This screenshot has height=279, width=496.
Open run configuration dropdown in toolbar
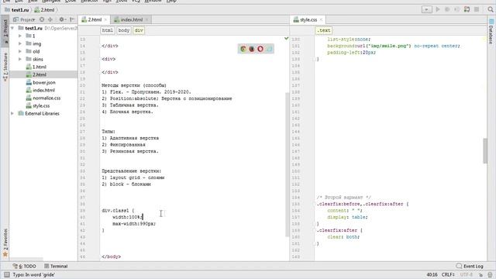427,9
